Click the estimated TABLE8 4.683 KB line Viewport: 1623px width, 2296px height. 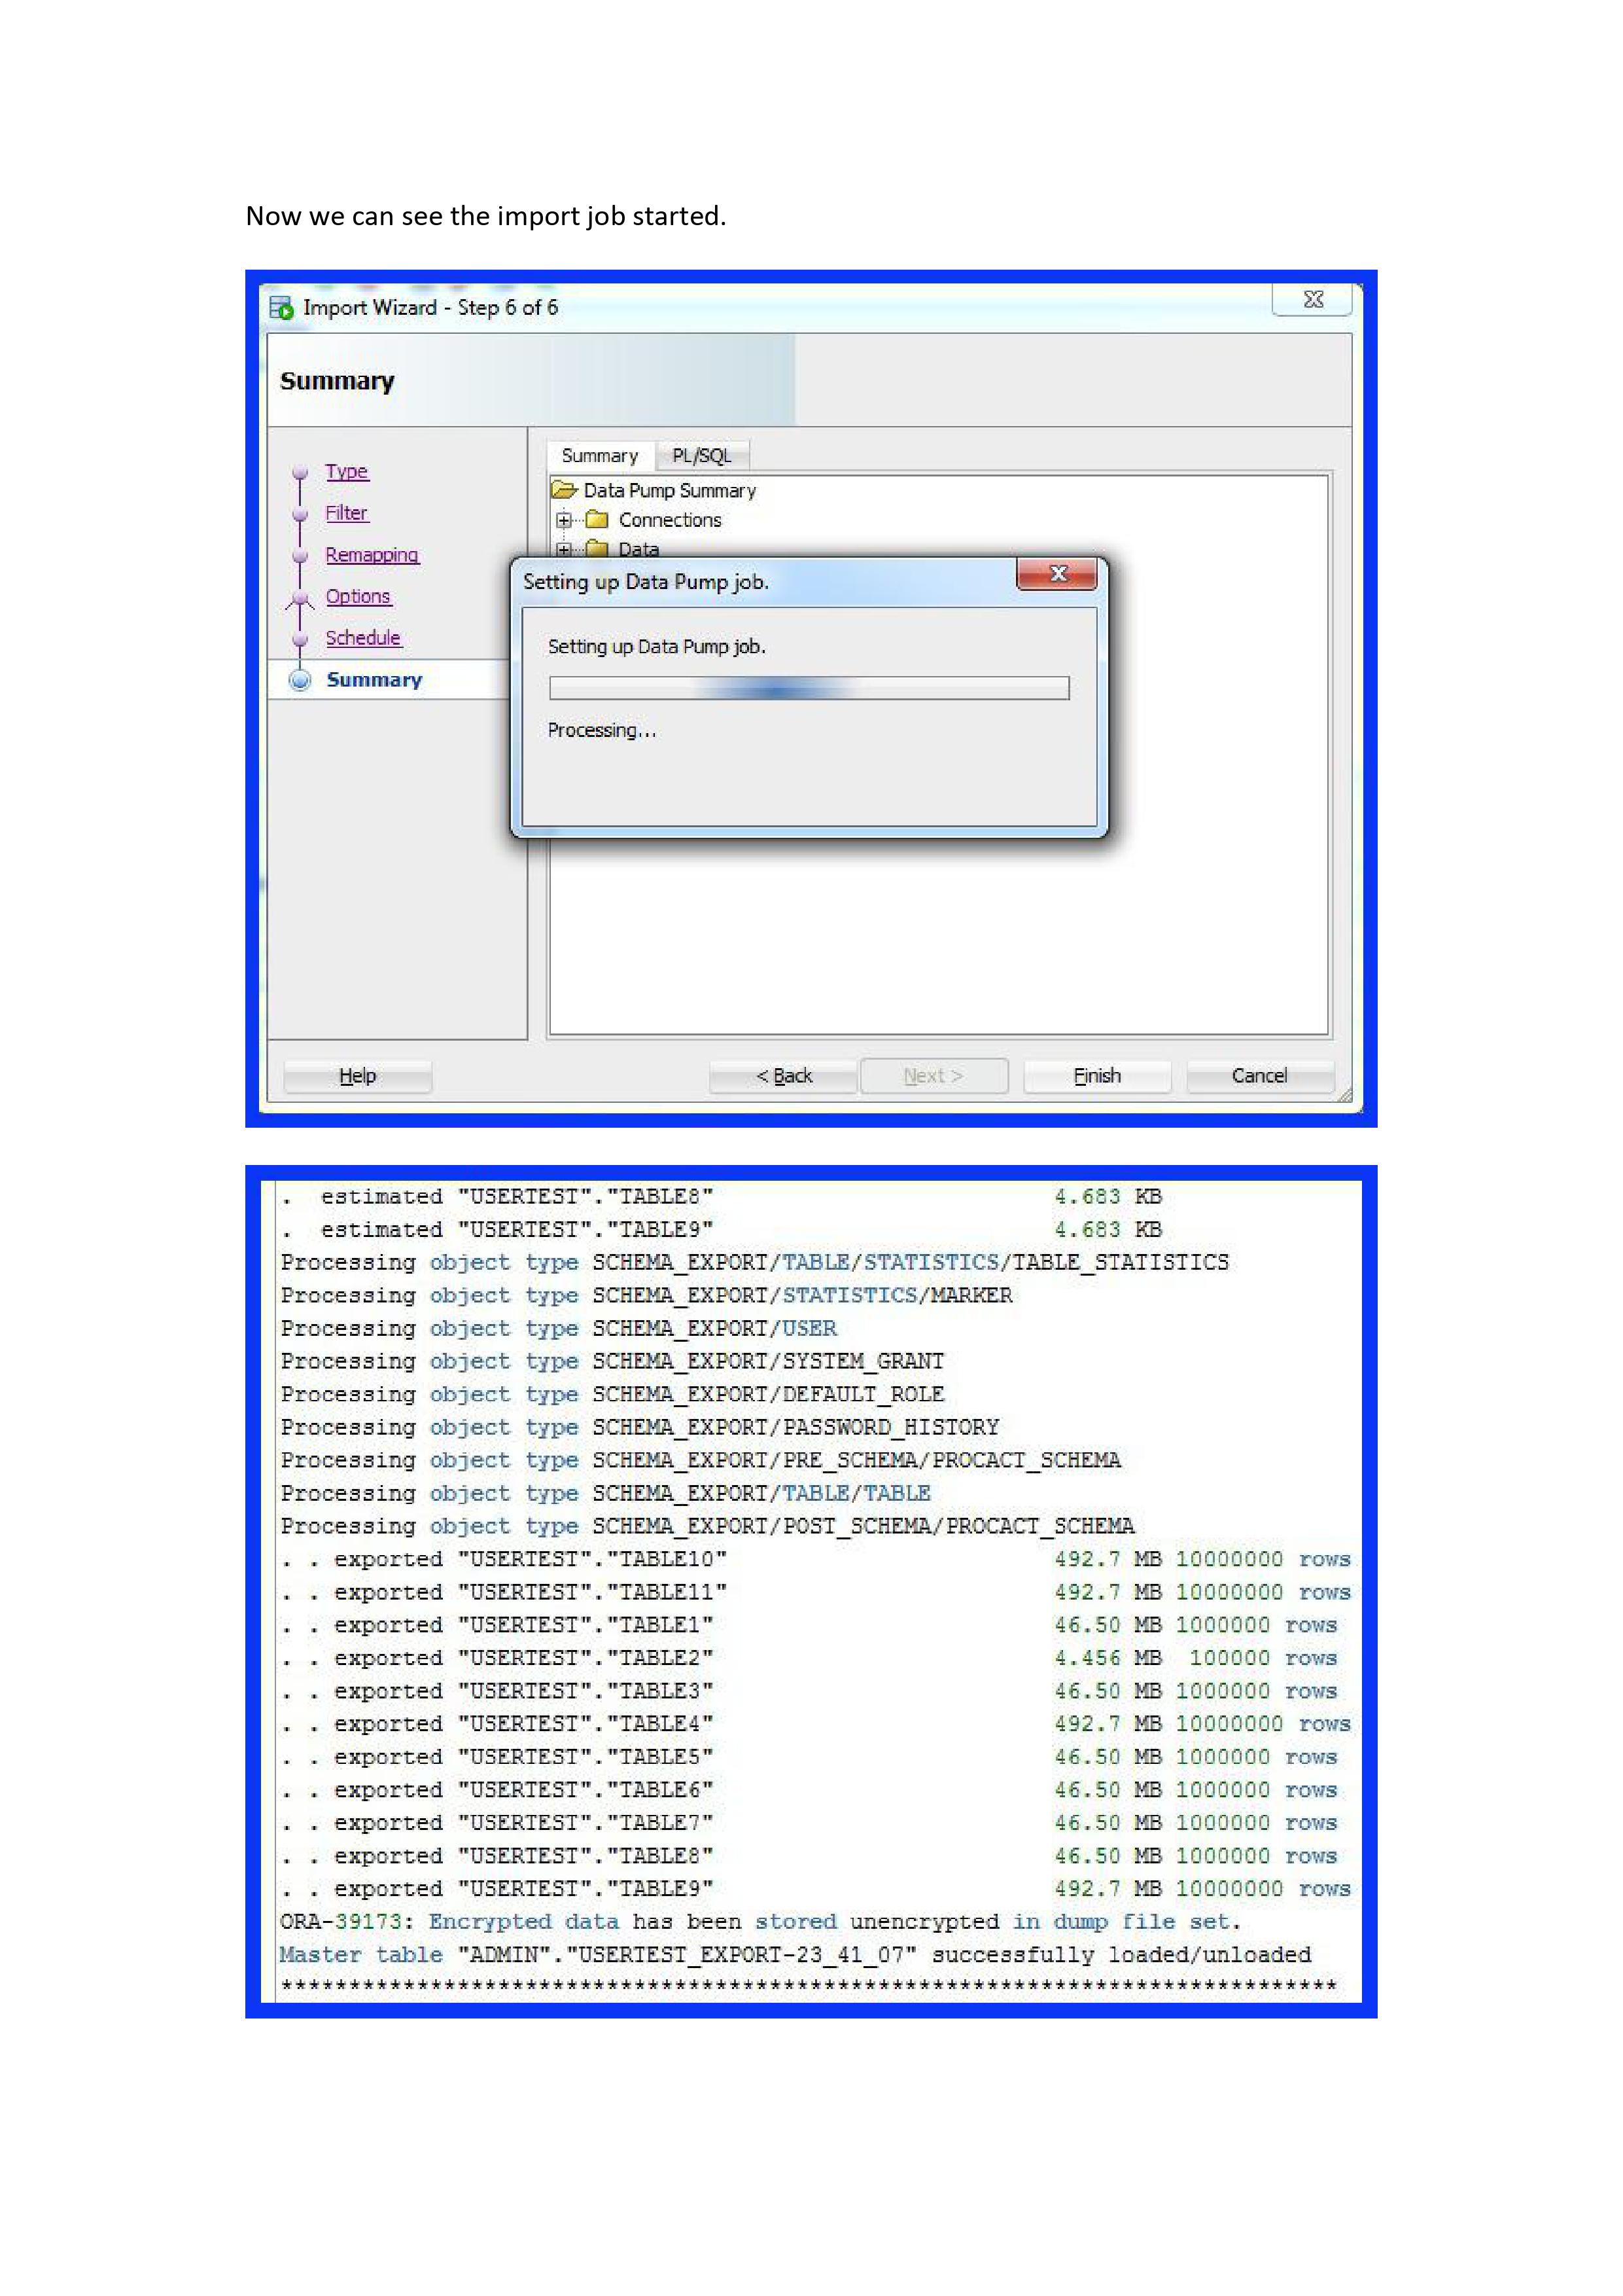pyautogui.click(x=720, y=1197)
